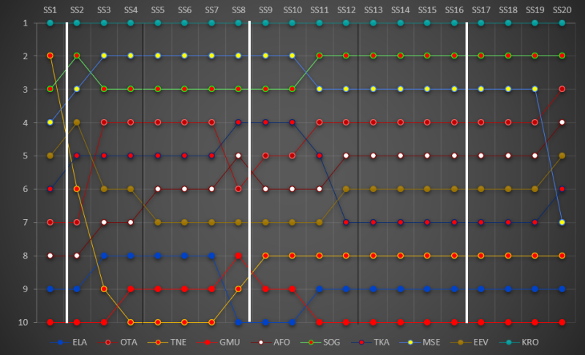
Task: Select the EEV data point at SS2 rank 4
Action: point(77,122)
